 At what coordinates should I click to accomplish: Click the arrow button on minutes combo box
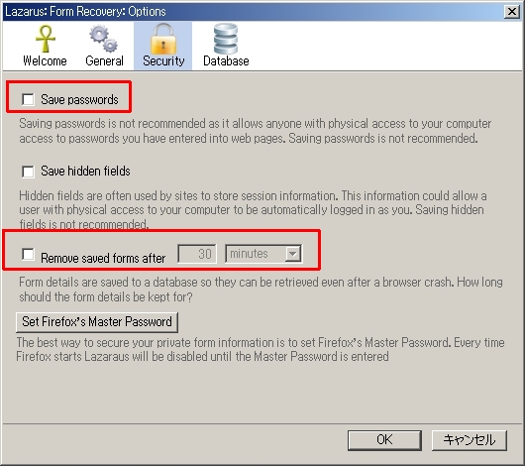tap(292, 254)
